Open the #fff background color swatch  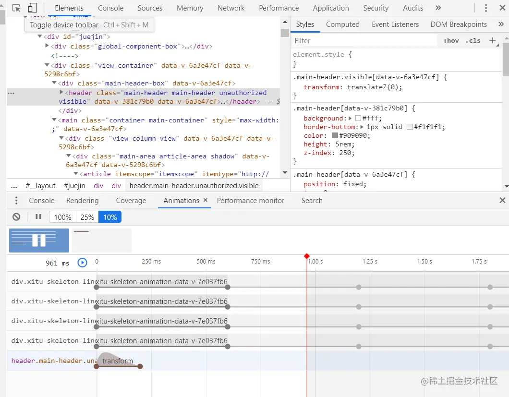pyautogui.click(x=358, y=118)
